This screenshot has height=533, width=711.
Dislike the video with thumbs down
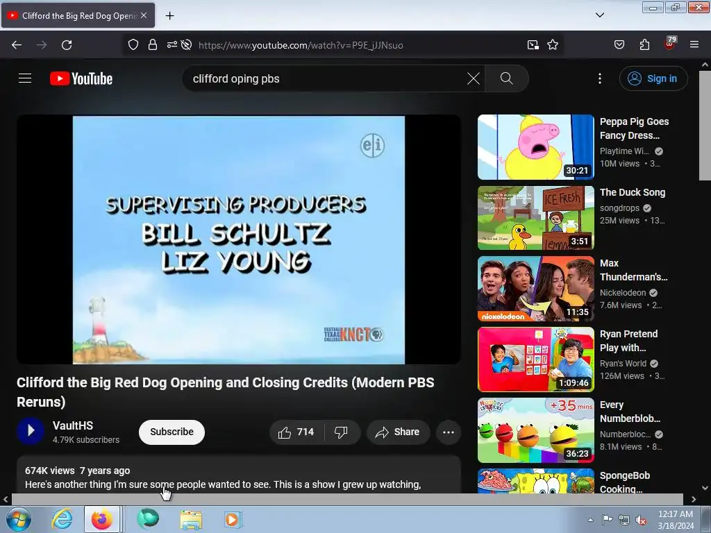point(342,432)
